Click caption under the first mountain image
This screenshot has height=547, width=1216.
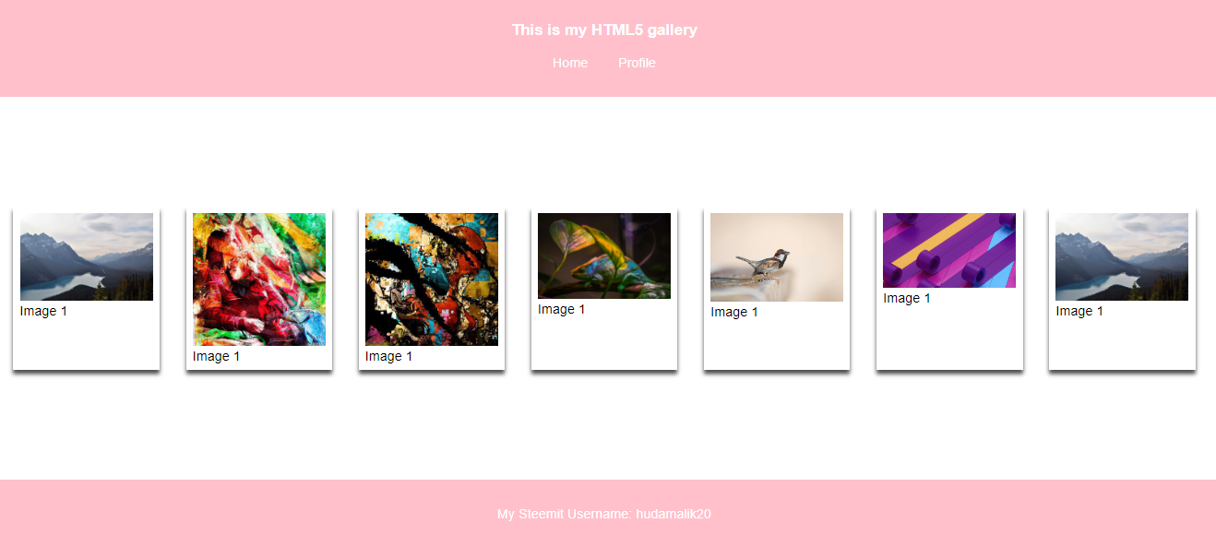tap(43, 311)
